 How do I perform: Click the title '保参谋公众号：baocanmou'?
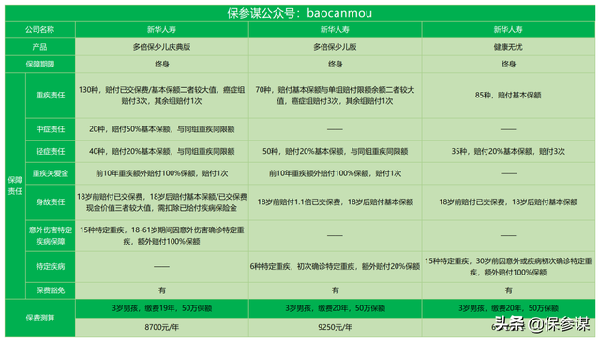point(300,13)
